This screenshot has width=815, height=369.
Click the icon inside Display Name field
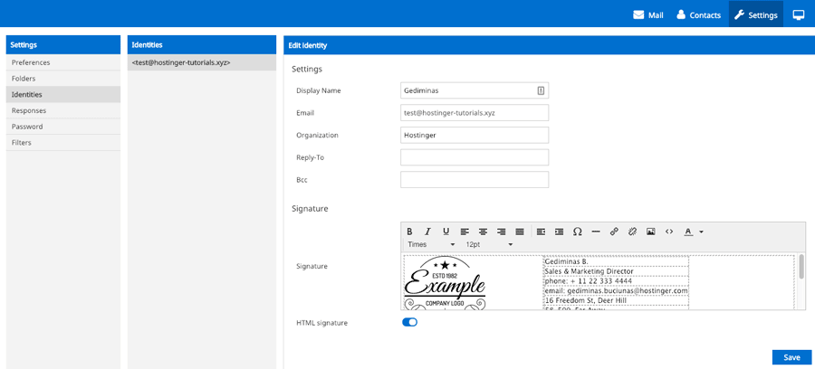tap(541, 90)
